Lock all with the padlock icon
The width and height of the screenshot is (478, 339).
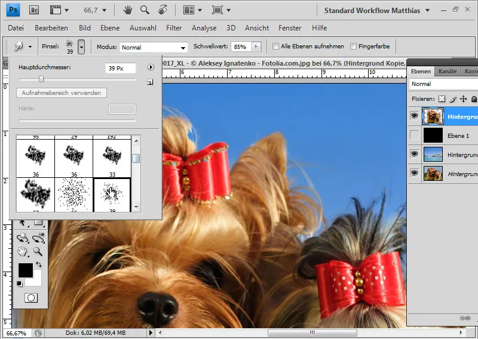[x=474, y=98]
